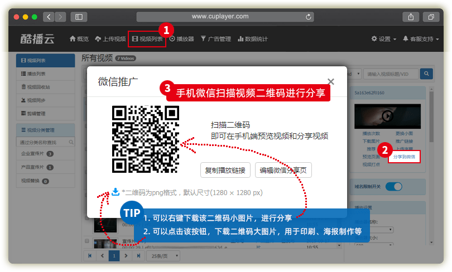Image resolution: width=452 pixels, height=272 pixels.
Task: Toggle the 域名限制开关 switch
Action: click(x=393, y=186)
